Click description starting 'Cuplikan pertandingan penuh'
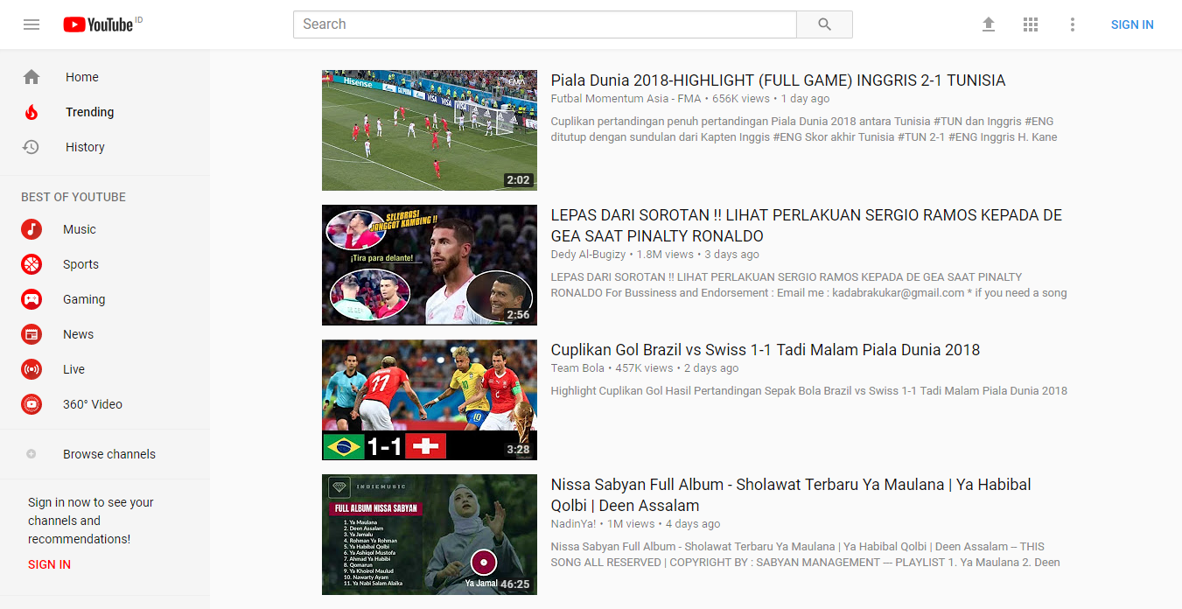 (x=804, y=129)
